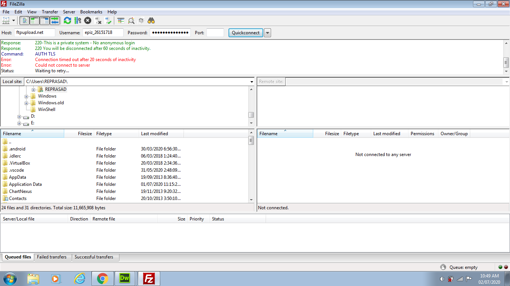This screenshot has height=286, width=510.
Task: Select the Application Data folder row
Action: (x=124, y=184)
